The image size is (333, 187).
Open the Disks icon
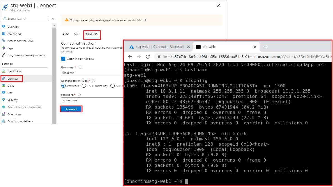[x=4, y=85]
